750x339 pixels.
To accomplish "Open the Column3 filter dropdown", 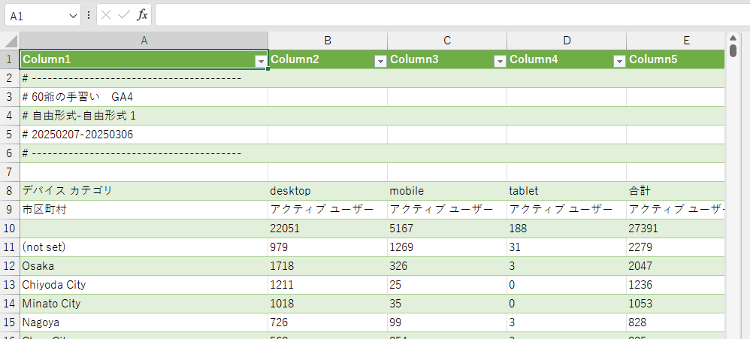I will coord(500,61).
